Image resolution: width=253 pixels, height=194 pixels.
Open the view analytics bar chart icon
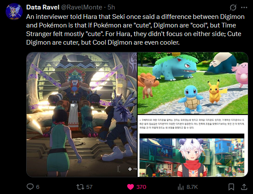click(x=181, y=187)
